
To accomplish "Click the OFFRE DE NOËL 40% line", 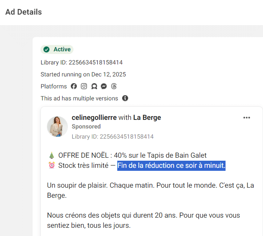I will tap(132, 155).
